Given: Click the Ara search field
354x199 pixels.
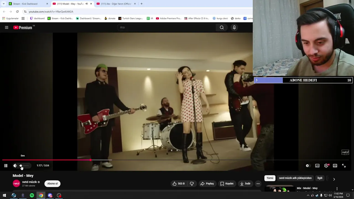Looking at the screenshot, I should [x=166, y=27].
